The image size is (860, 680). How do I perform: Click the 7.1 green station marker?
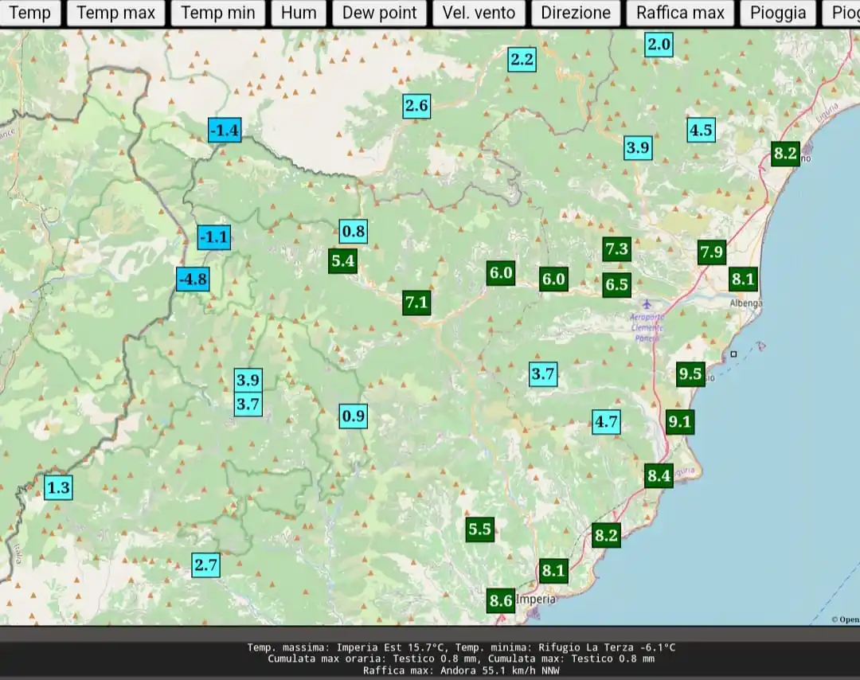(416, 302)
